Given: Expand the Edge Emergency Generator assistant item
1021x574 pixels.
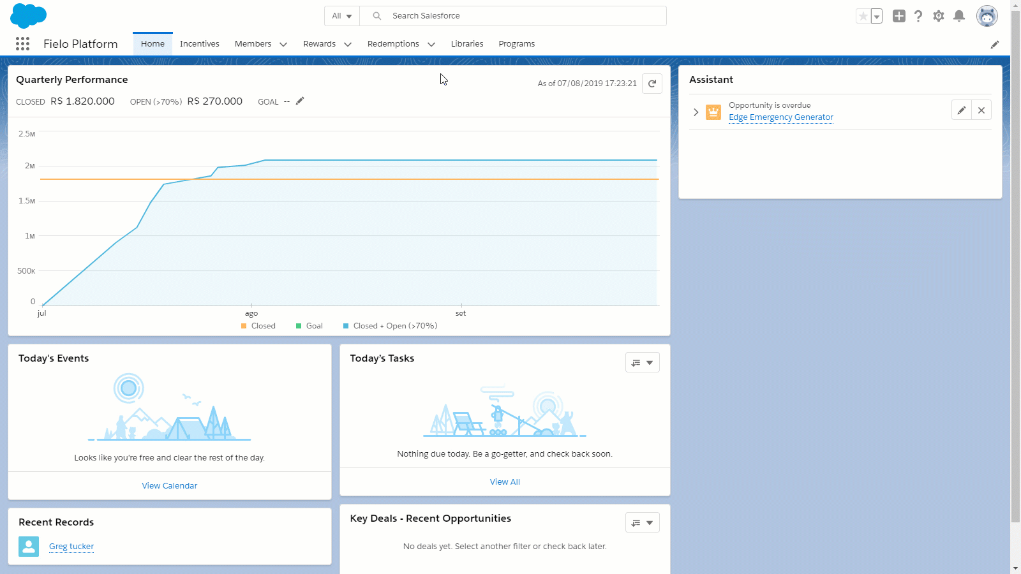Looking at the screenshot, I should pyautogui.click(x=696, y=112).
